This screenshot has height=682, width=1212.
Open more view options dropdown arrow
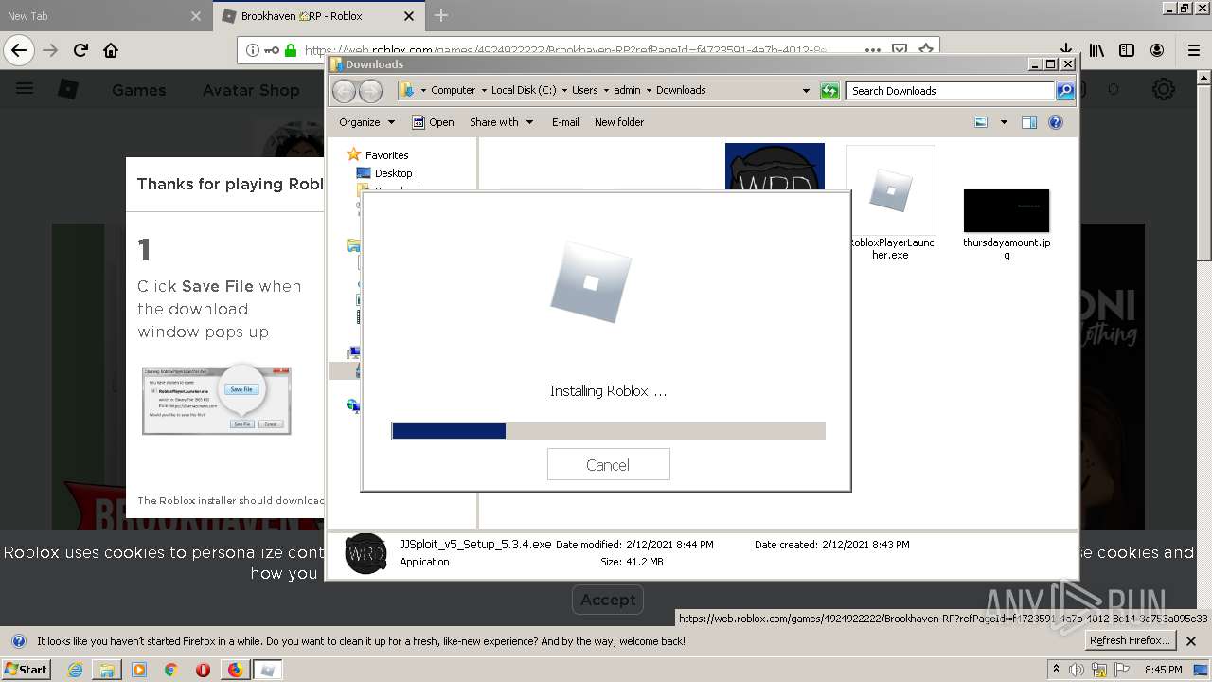[1004, 122]
